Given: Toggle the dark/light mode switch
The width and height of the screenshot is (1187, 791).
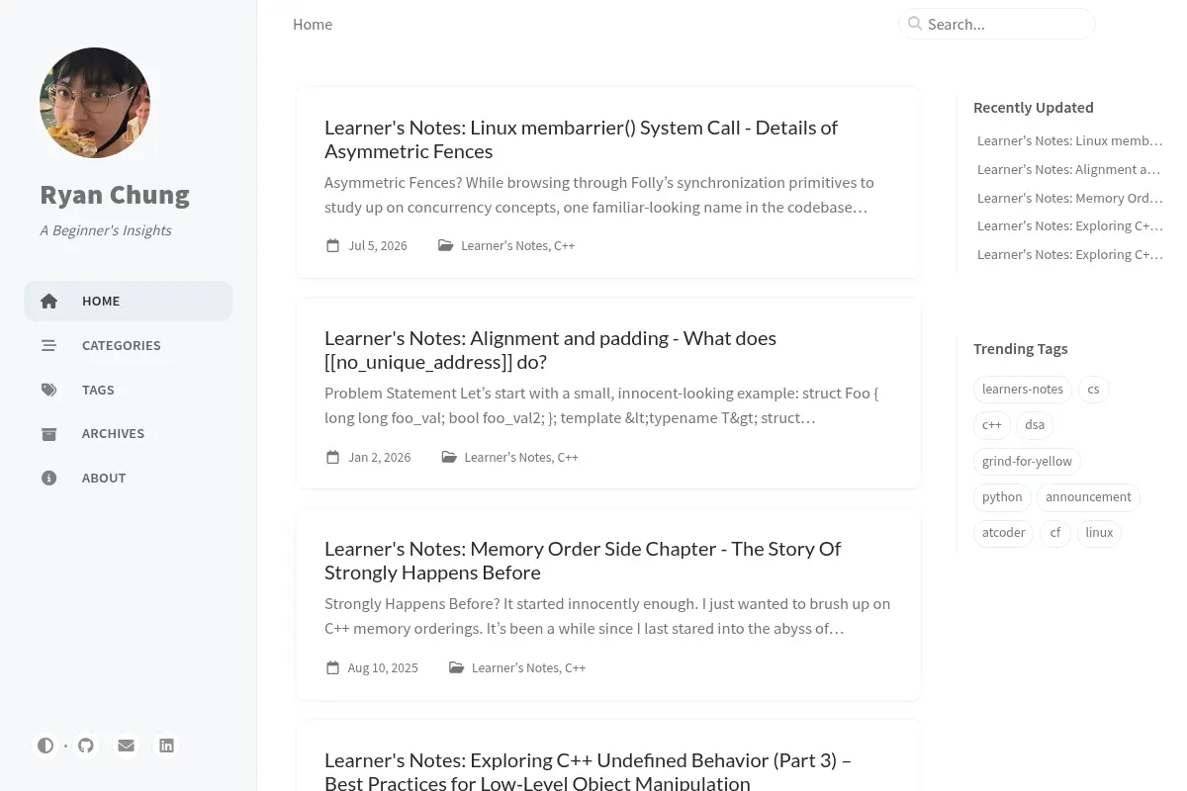Looking at the screenshot, I should click(x=46, y=746).
